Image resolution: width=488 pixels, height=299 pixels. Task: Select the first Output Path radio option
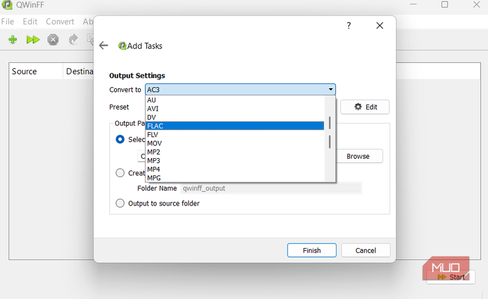[x=121, y=140]
